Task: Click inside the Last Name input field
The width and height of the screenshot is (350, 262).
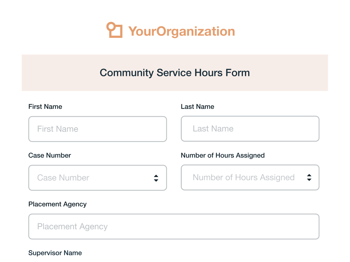Action: (x=250, y=129)
